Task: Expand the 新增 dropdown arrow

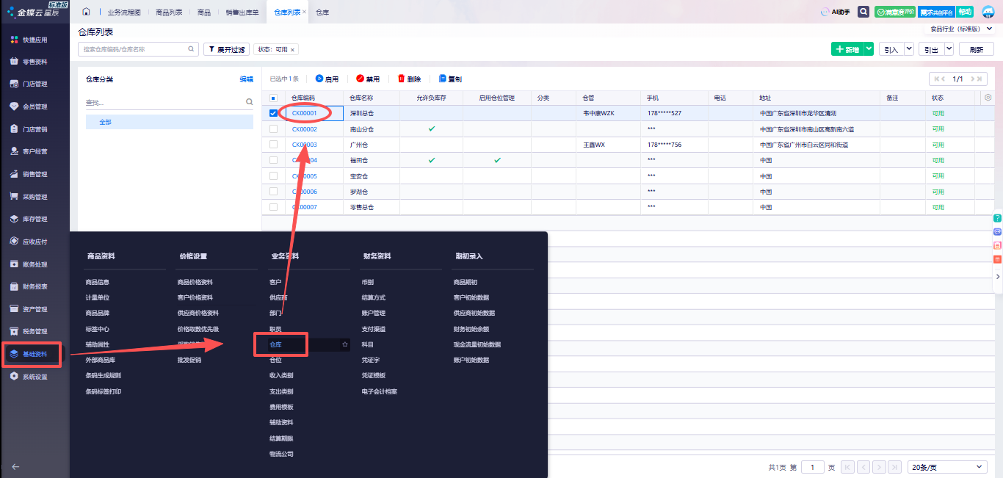Action: pos(869,49)
